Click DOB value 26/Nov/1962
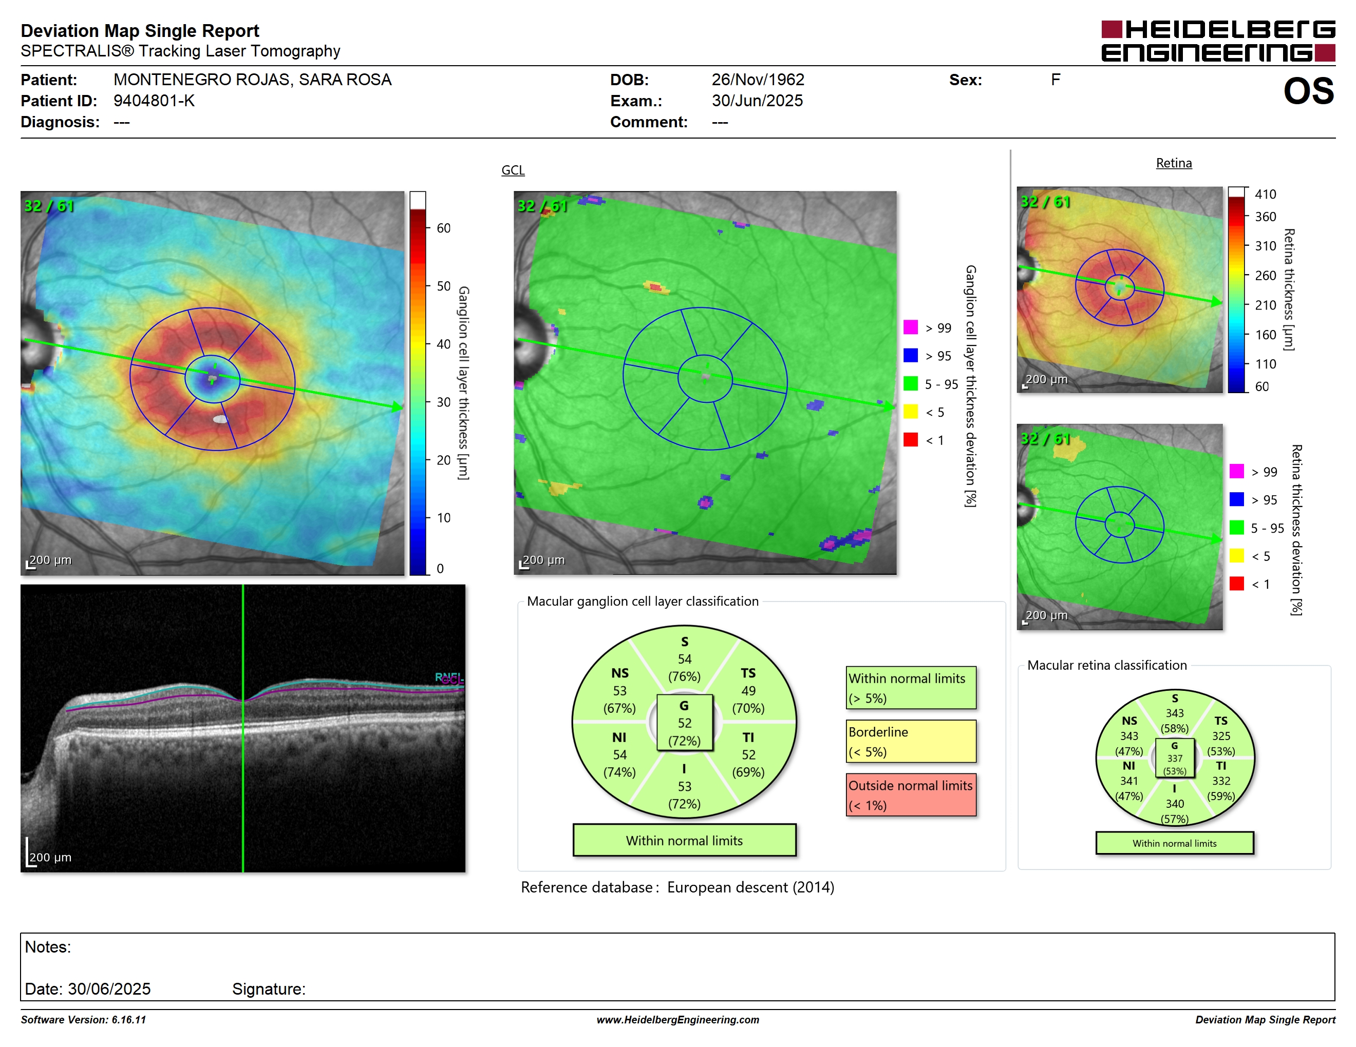 tap(758, 80)
